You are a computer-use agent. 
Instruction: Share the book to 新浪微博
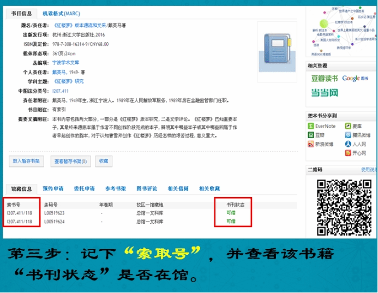tap(322, 144)
